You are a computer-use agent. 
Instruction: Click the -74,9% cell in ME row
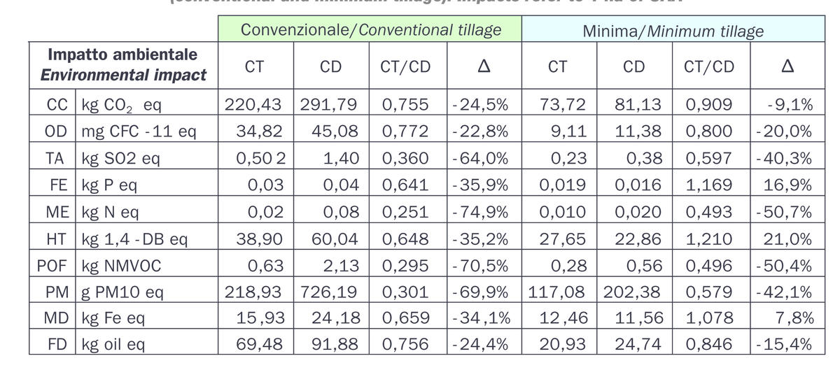point(480,212)
